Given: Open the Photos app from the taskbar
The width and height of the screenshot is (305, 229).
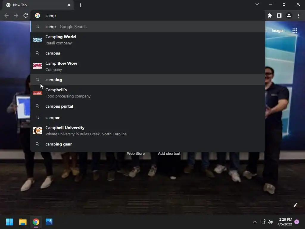Looking at the screenshot, I should point(49,222).
